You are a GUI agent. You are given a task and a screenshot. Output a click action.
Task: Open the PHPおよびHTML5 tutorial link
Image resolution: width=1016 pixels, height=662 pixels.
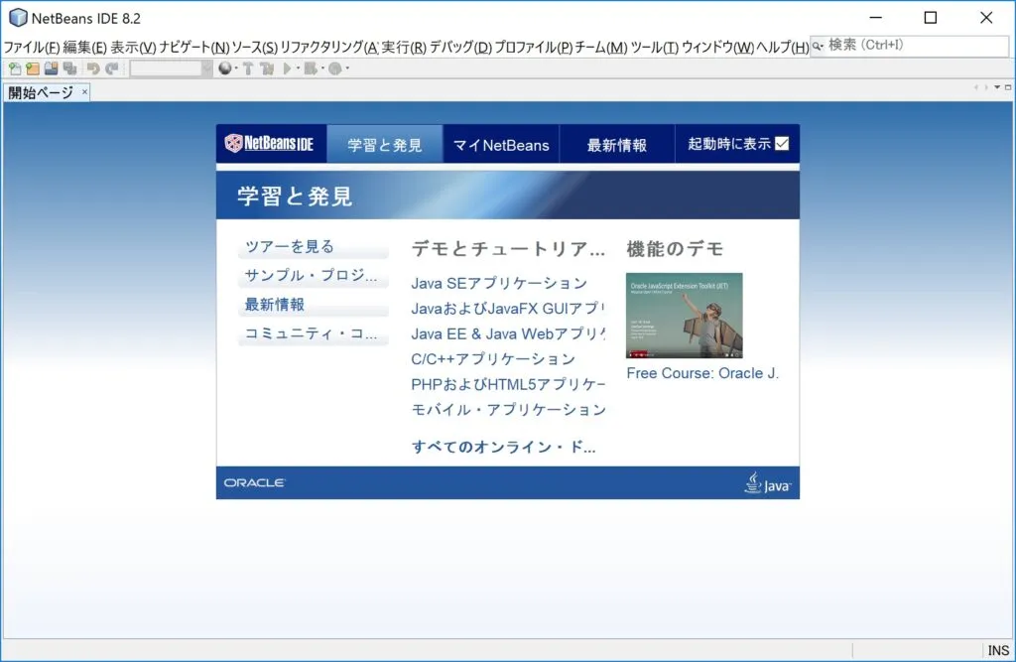click(x=508, y=384)
